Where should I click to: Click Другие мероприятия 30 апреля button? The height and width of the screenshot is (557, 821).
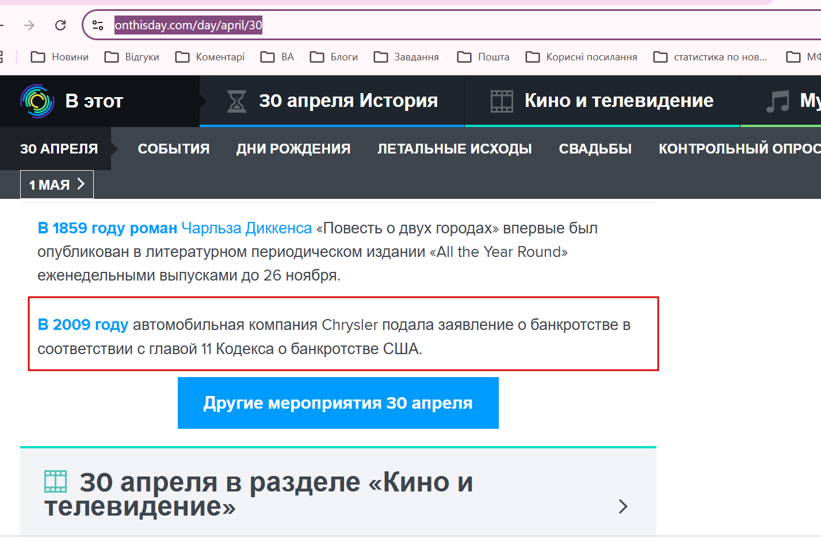coord(338,403)
